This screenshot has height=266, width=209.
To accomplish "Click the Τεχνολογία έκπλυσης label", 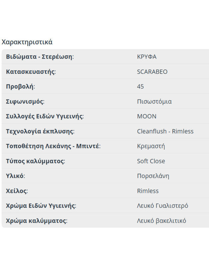I will coord(40,131).
